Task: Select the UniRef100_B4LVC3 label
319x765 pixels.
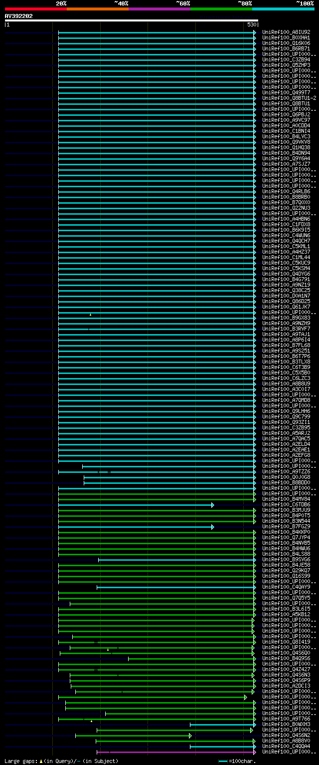Action: (x=286, y=136)
